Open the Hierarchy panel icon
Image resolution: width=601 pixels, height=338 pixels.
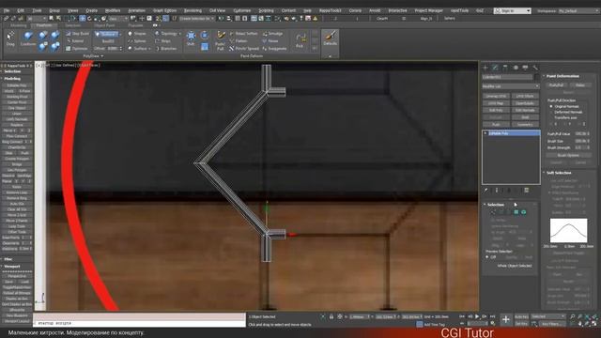coord(505,68)
